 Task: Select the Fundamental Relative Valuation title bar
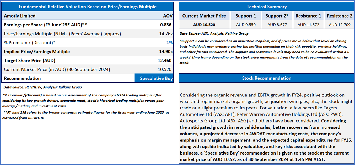pyautogui.click(x=88, y=7)
